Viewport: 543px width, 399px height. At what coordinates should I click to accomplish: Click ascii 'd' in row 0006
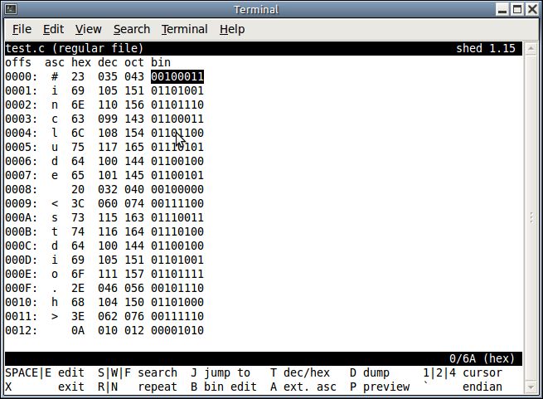[55, 161]
